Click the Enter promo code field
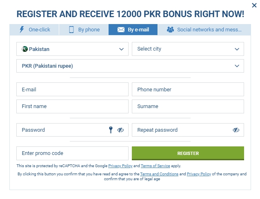 (x=72, y=153)
